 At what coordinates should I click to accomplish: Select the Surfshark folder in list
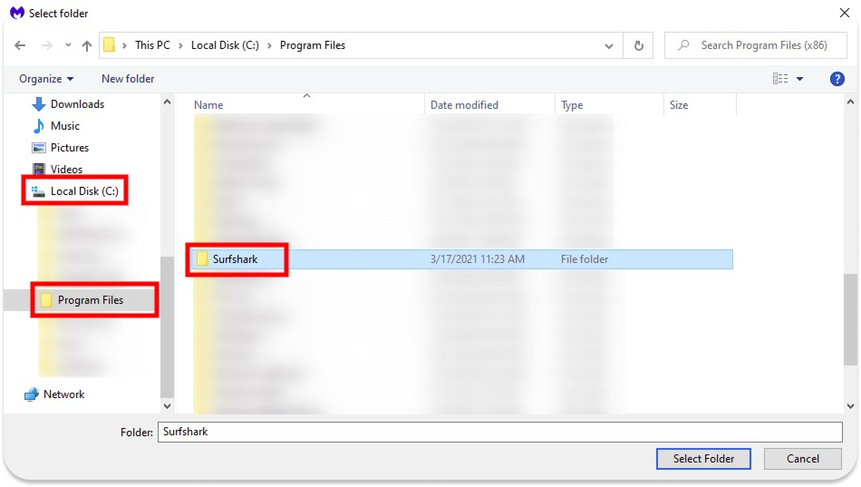click(235, 259)
